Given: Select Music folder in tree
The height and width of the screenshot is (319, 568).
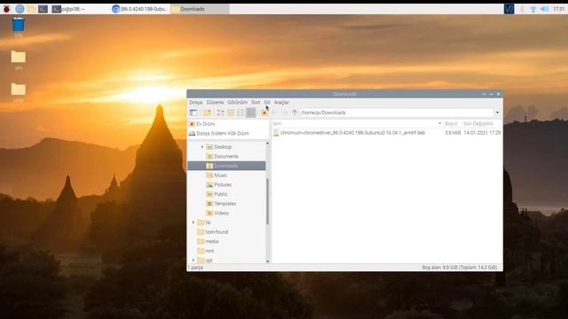Looking at the screenshot, I should [x=220, y=175].
